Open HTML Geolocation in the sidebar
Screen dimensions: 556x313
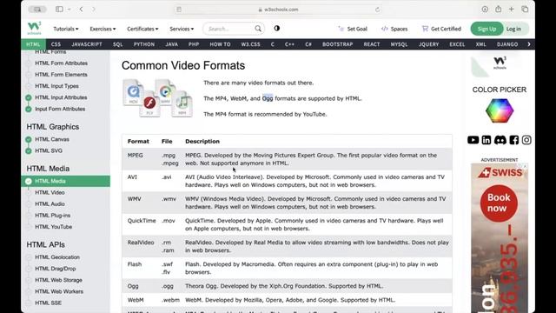pyautogui.click(x=57, y=257)
